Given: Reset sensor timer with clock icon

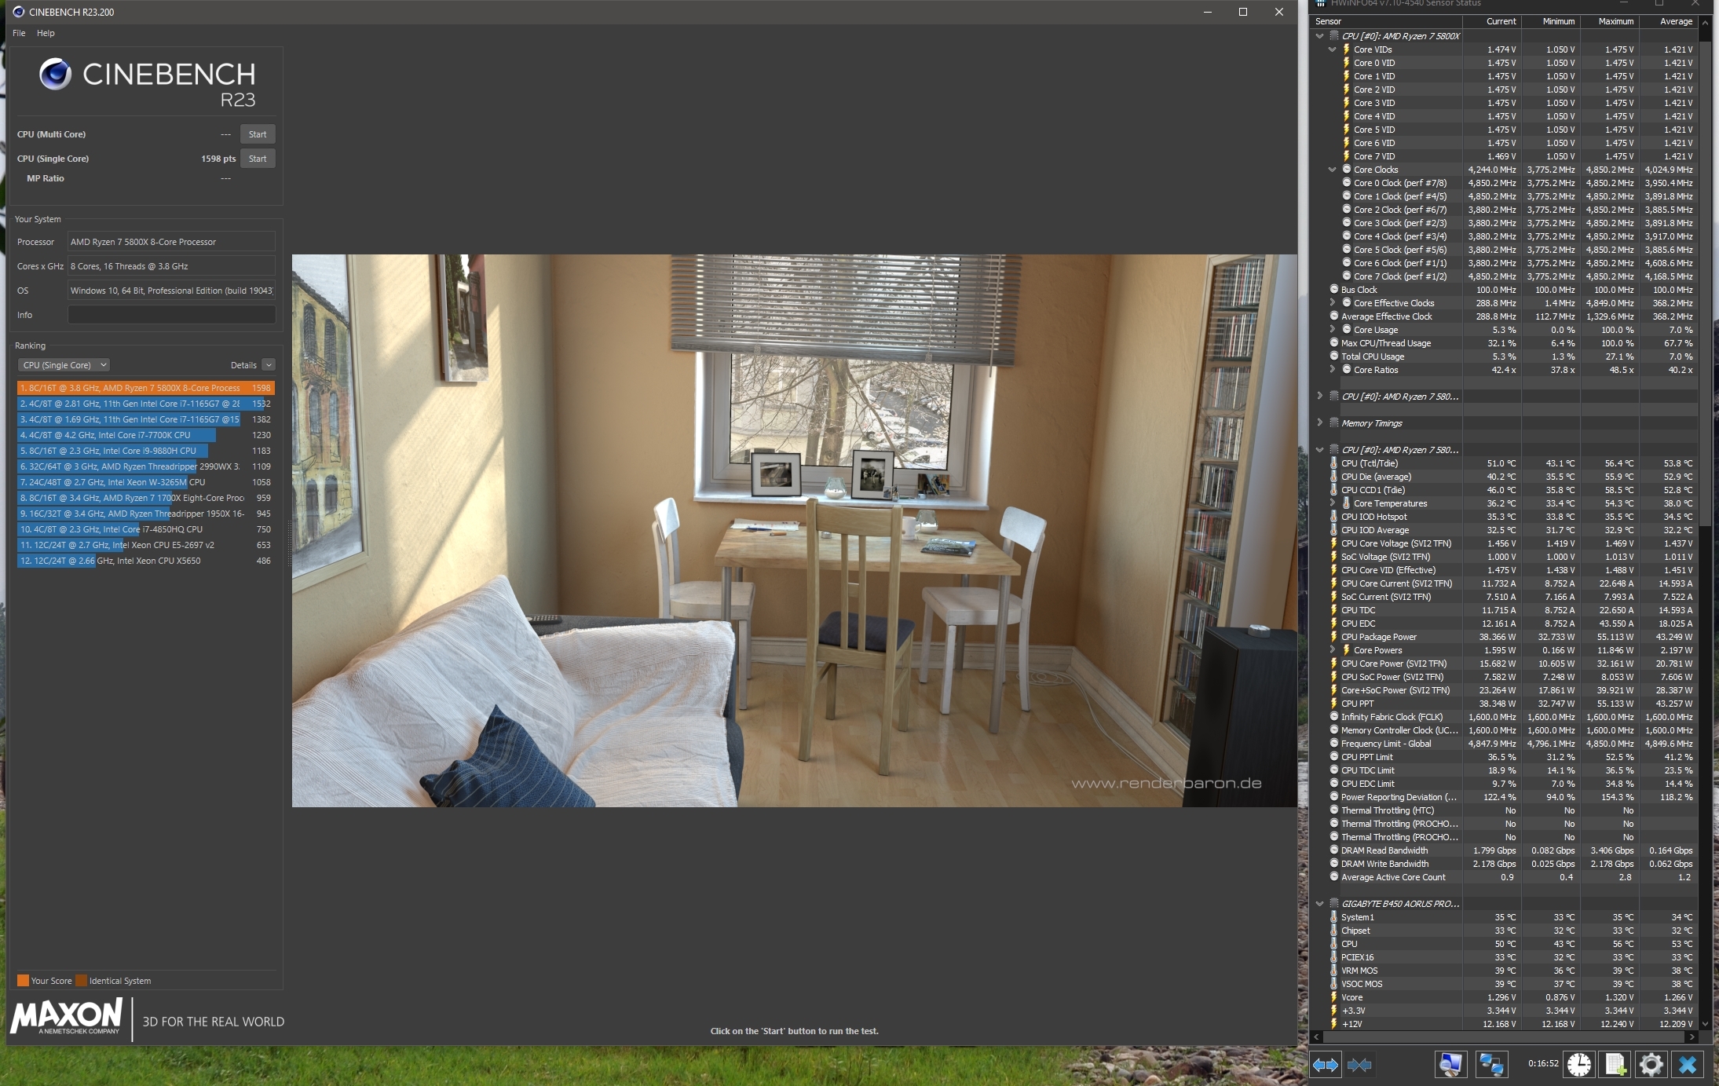Looking at the screenshot, I should [x=1578, y=1065].
